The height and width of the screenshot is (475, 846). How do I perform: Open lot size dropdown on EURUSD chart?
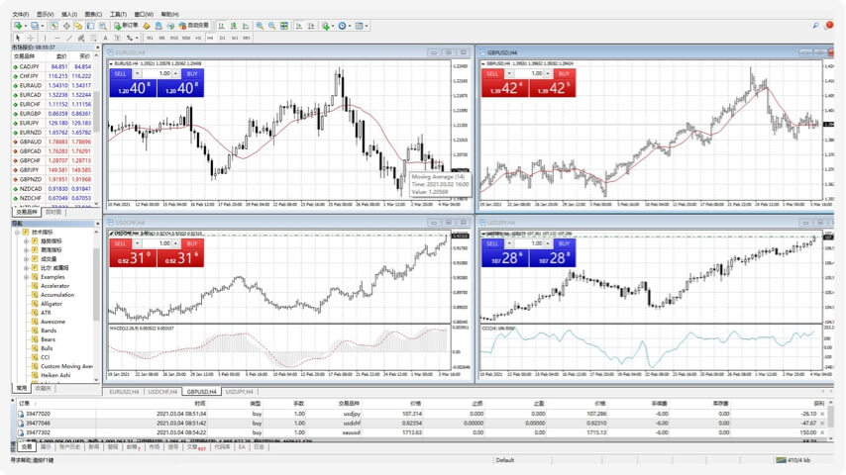pyautogui.click(x=176, y=73)
